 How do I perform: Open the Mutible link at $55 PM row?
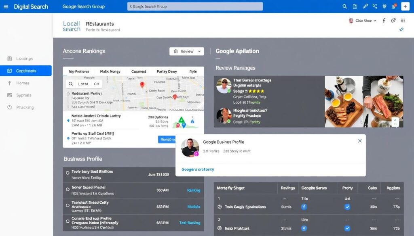(194, 207)
